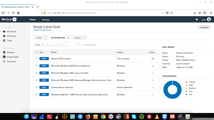Check the Windows NetBIOS row checkbox
The height and width of the screenshot is (120, 214).
tap(36, 94)
